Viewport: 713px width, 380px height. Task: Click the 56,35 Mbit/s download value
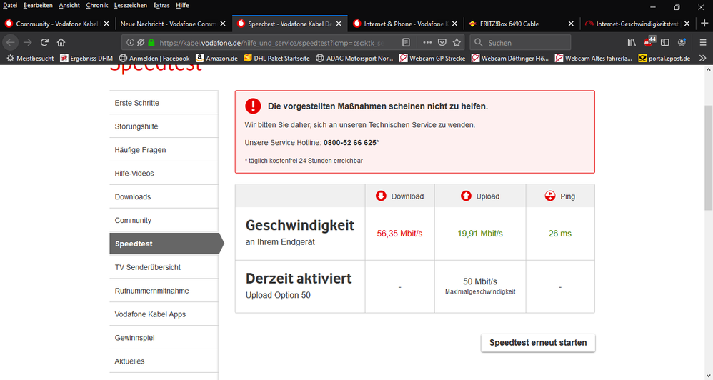(399, 234)
